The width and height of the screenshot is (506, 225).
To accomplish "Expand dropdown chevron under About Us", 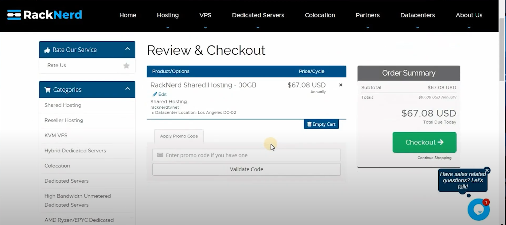I will (469, 27).
